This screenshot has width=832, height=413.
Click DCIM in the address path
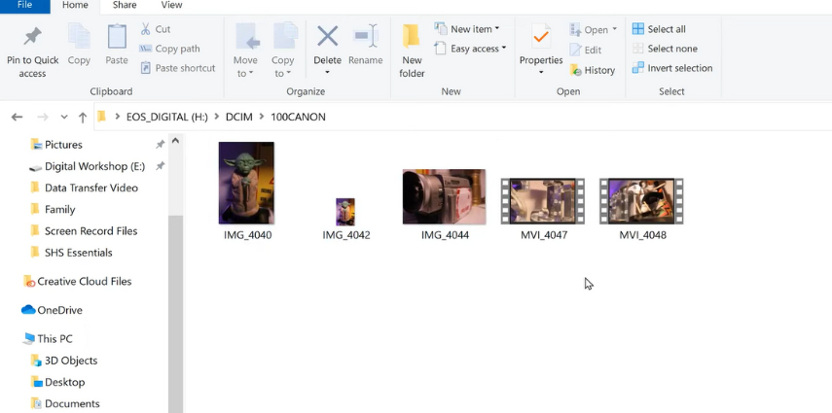coord(239,117)
